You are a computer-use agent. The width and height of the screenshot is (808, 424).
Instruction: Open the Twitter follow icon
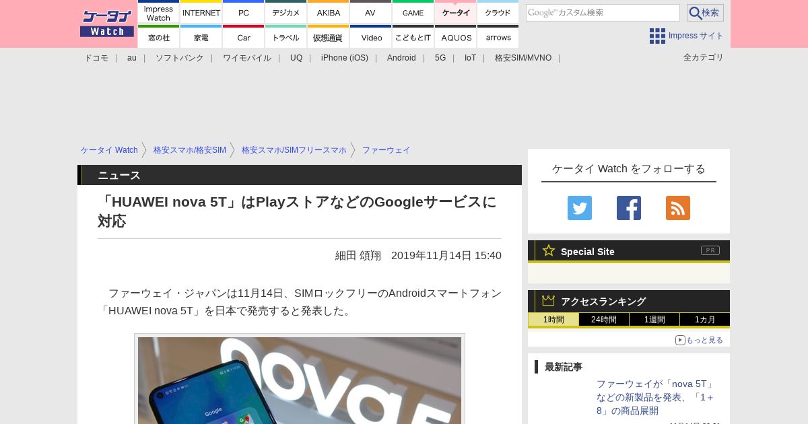pyautogui.click(x=580, y=208)
